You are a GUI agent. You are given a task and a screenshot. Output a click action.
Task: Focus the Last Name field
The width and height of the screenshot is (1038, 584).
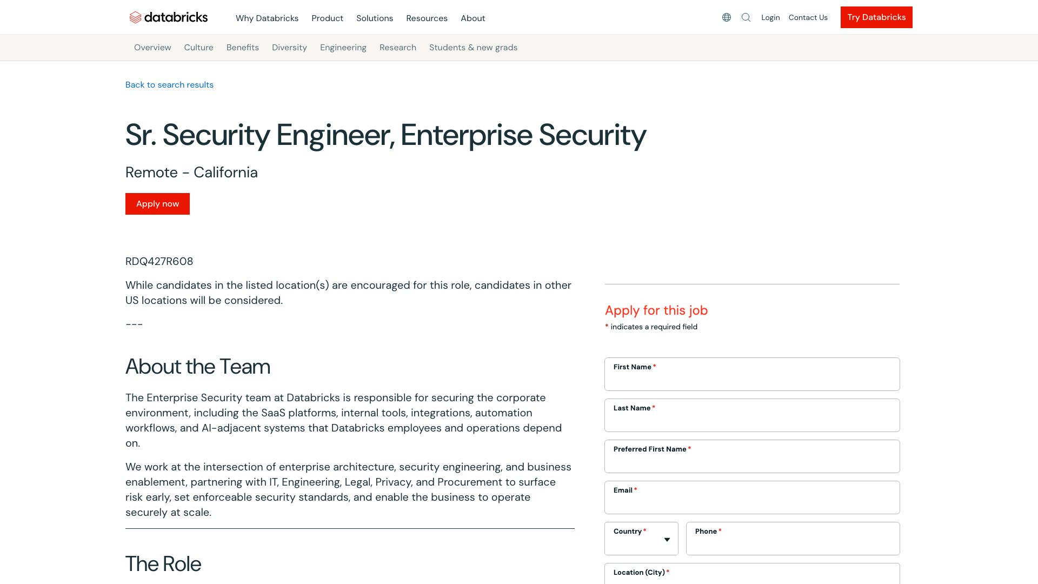coord(752,415)
